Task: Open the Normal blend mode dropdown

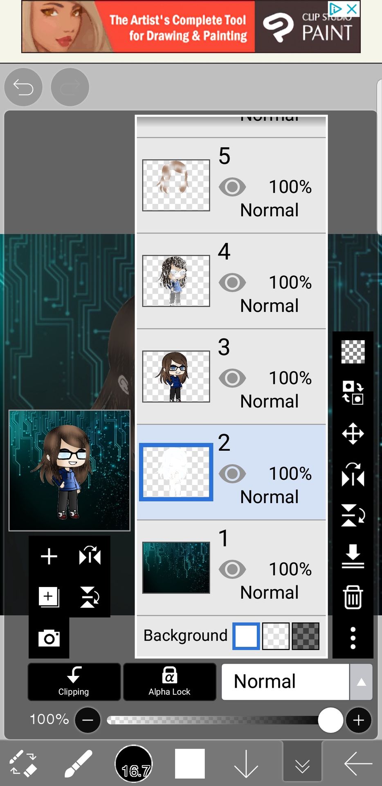Action: [x=285, y=682]
